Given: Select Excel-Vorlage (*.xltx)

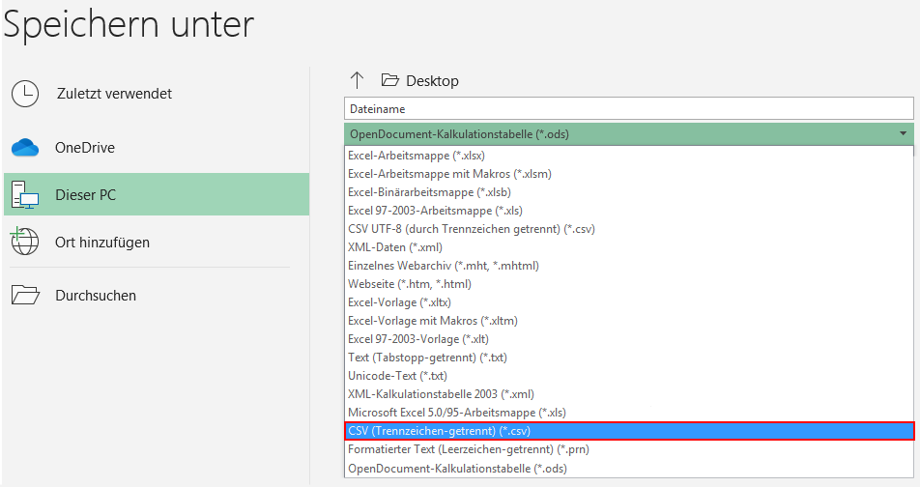Looking at the screenshot, I should [629, 302].
